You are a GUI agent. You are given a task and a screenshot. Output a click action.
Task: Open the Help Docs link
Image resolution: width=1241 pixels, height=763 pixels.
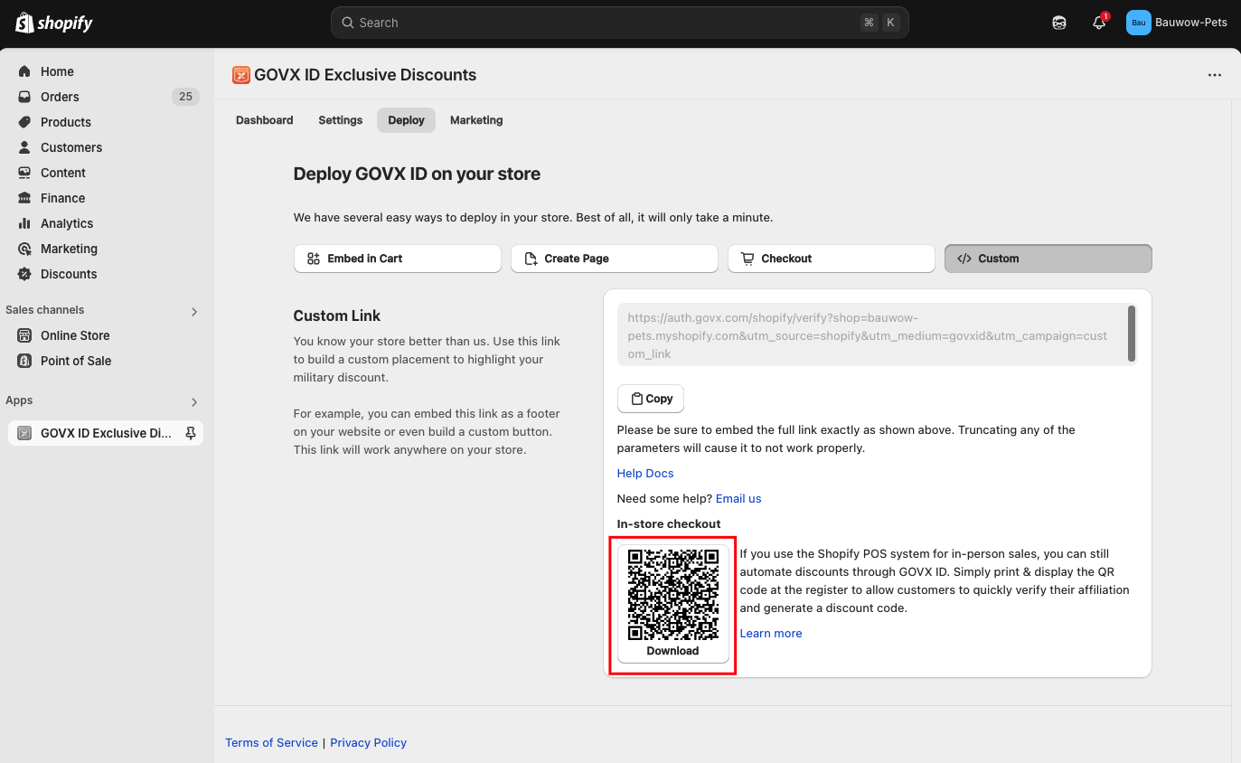(645, 473)
